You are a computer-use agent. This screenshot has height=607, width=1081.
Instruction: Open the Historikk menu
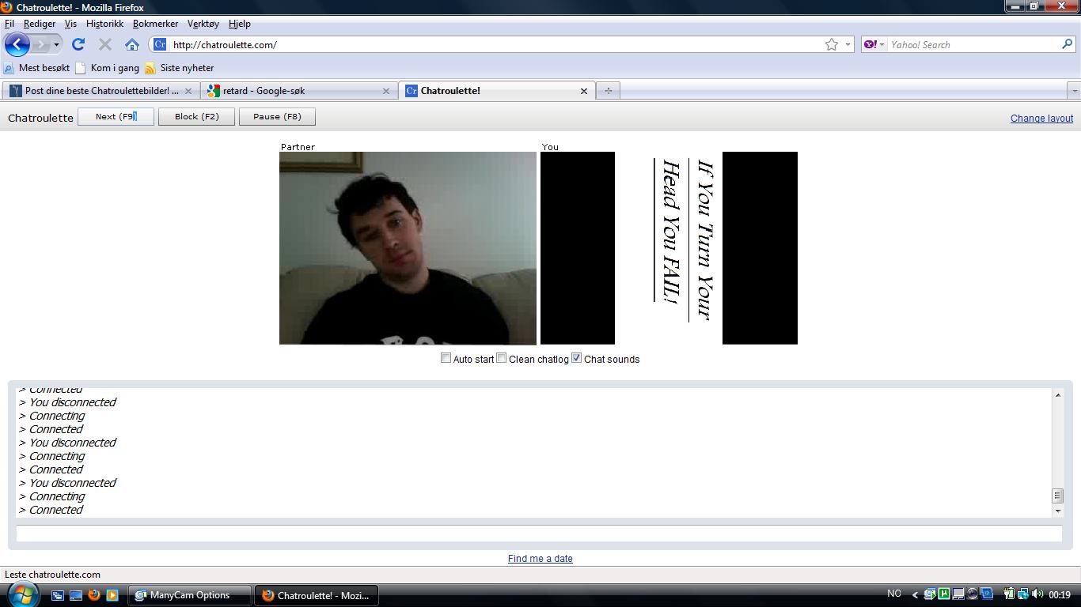[x=105, y=24]
